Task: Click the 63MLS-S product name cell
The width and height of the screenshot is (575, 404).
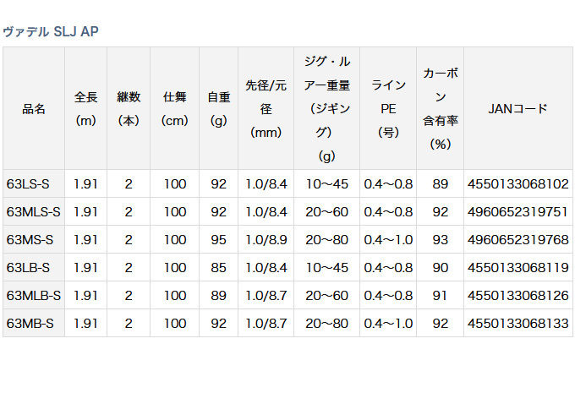Action: [34, 211]
